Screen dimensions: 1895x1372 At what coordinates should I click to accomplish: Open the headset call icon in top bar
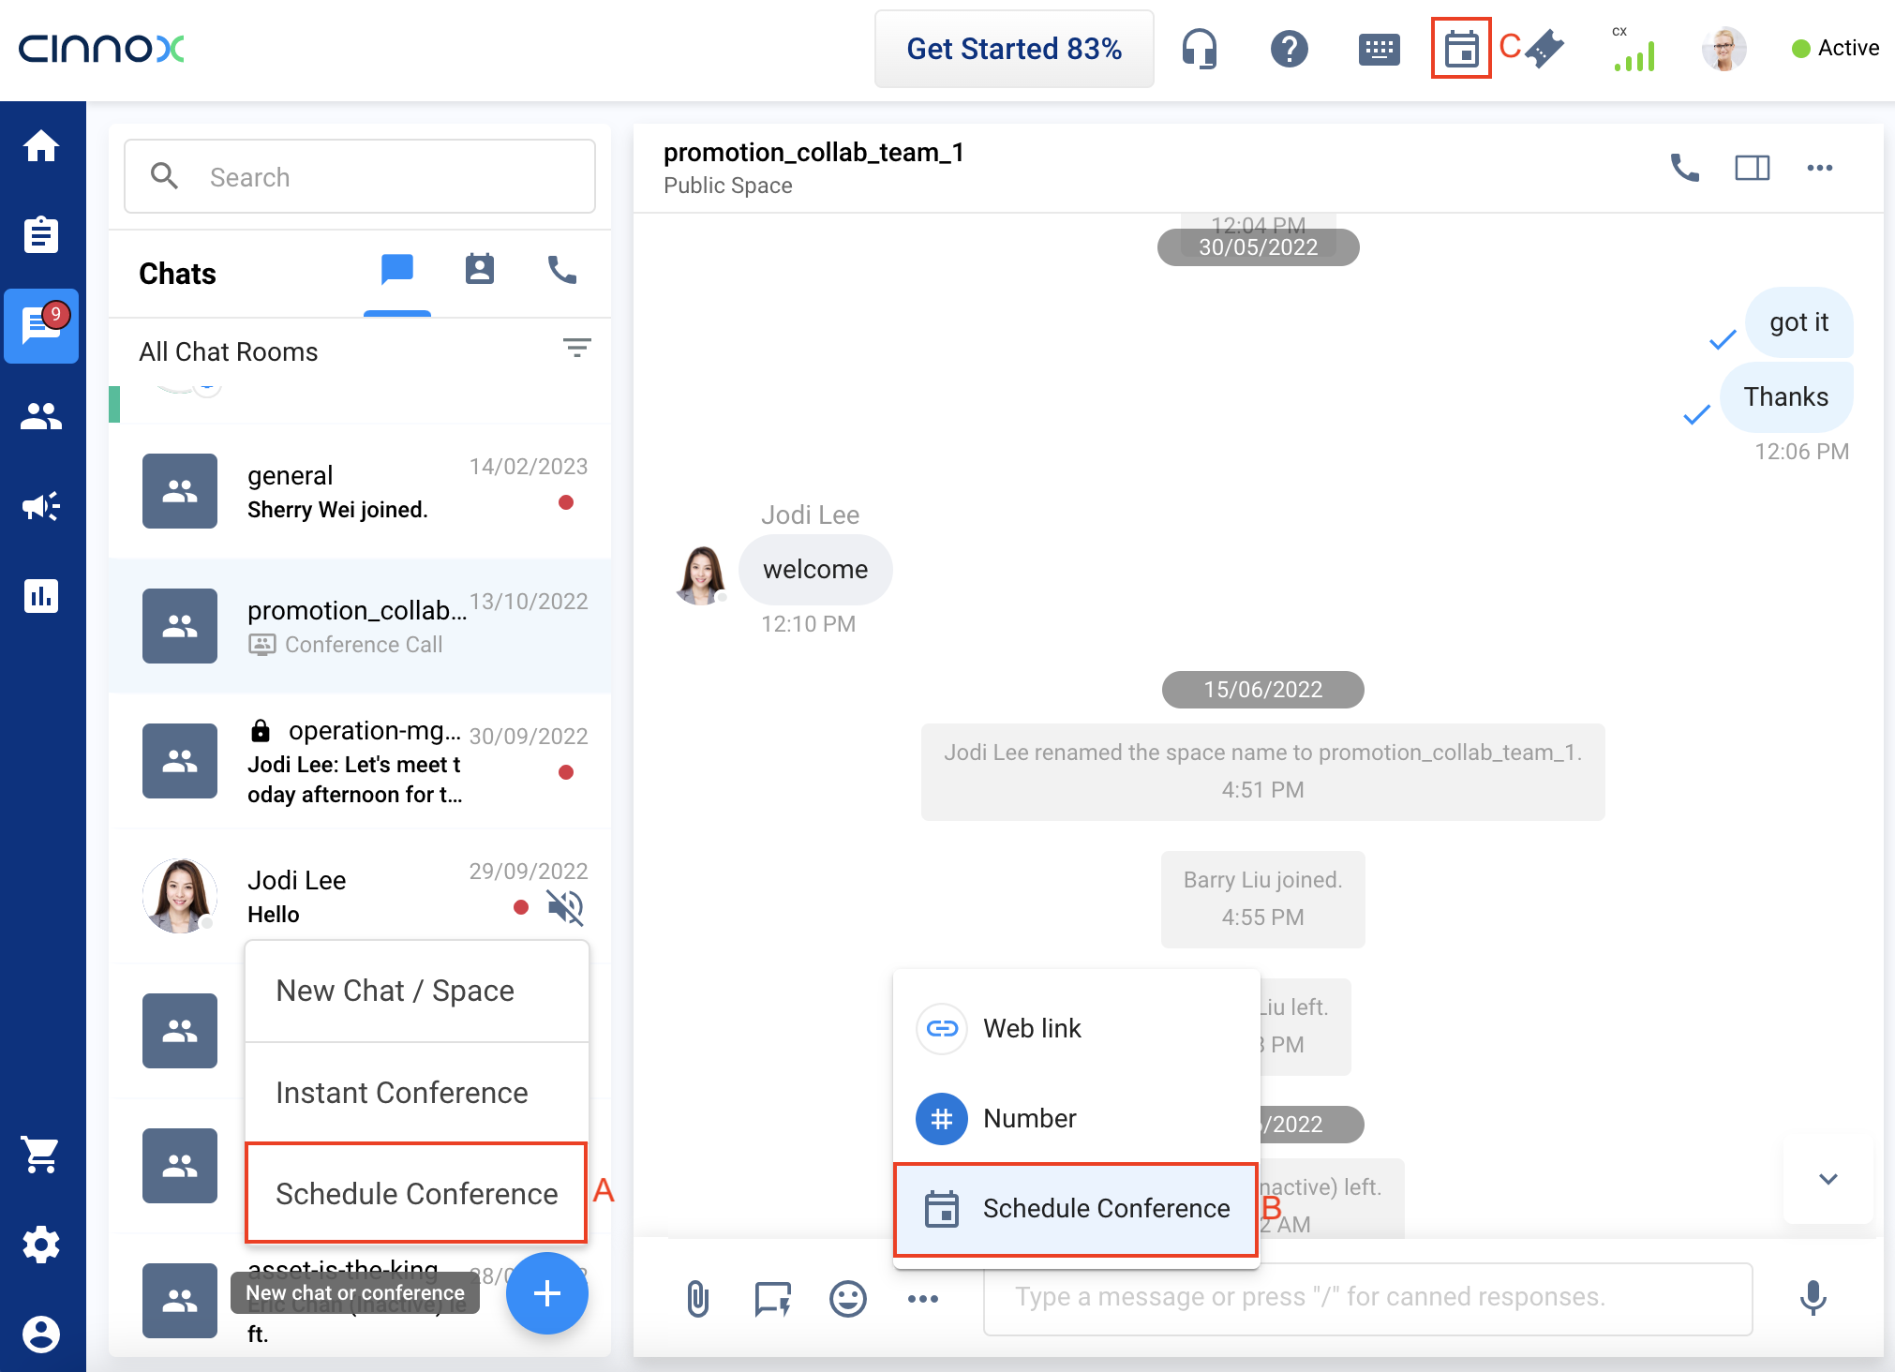[1199, 49]
